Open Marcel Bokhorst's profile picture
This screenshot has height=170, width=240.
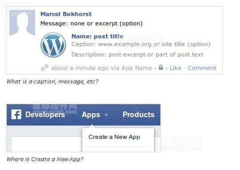coord(22,23)
